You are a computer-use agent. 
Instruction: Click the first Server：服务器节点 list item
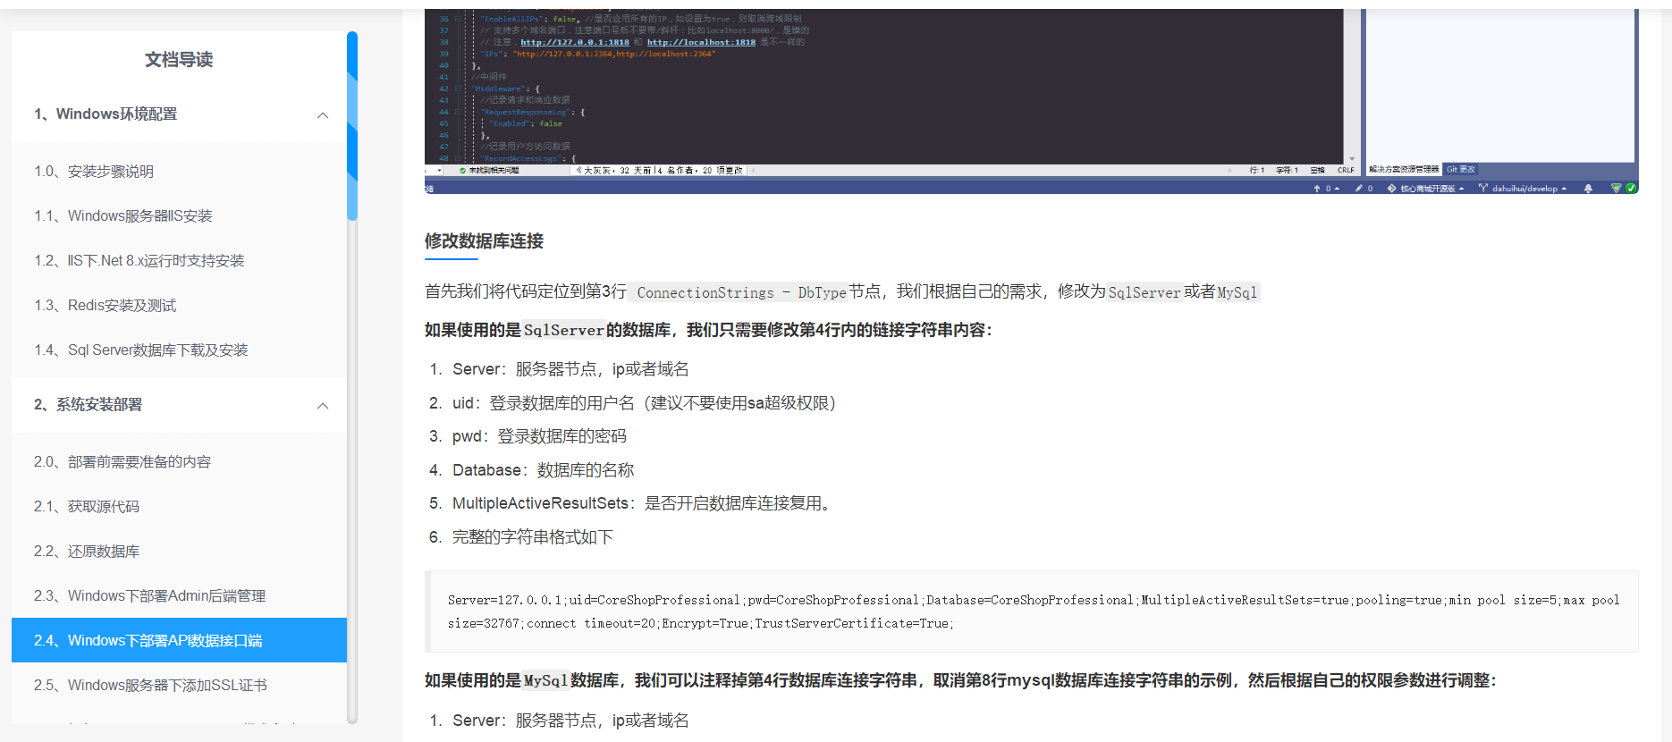click(x=570, y=369)
